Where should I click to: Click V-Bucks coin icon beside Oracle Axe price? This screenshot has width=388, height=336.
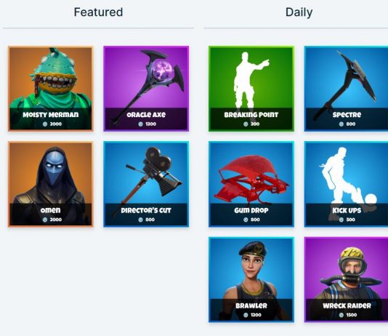click(x=140, y=124)
